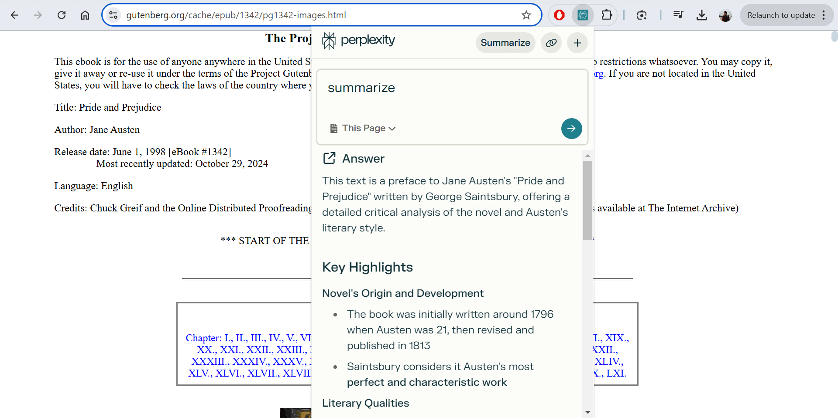Screen dimensions: 838x418
Task: Expand the This Page source dropdown
Action: point(363,129)
